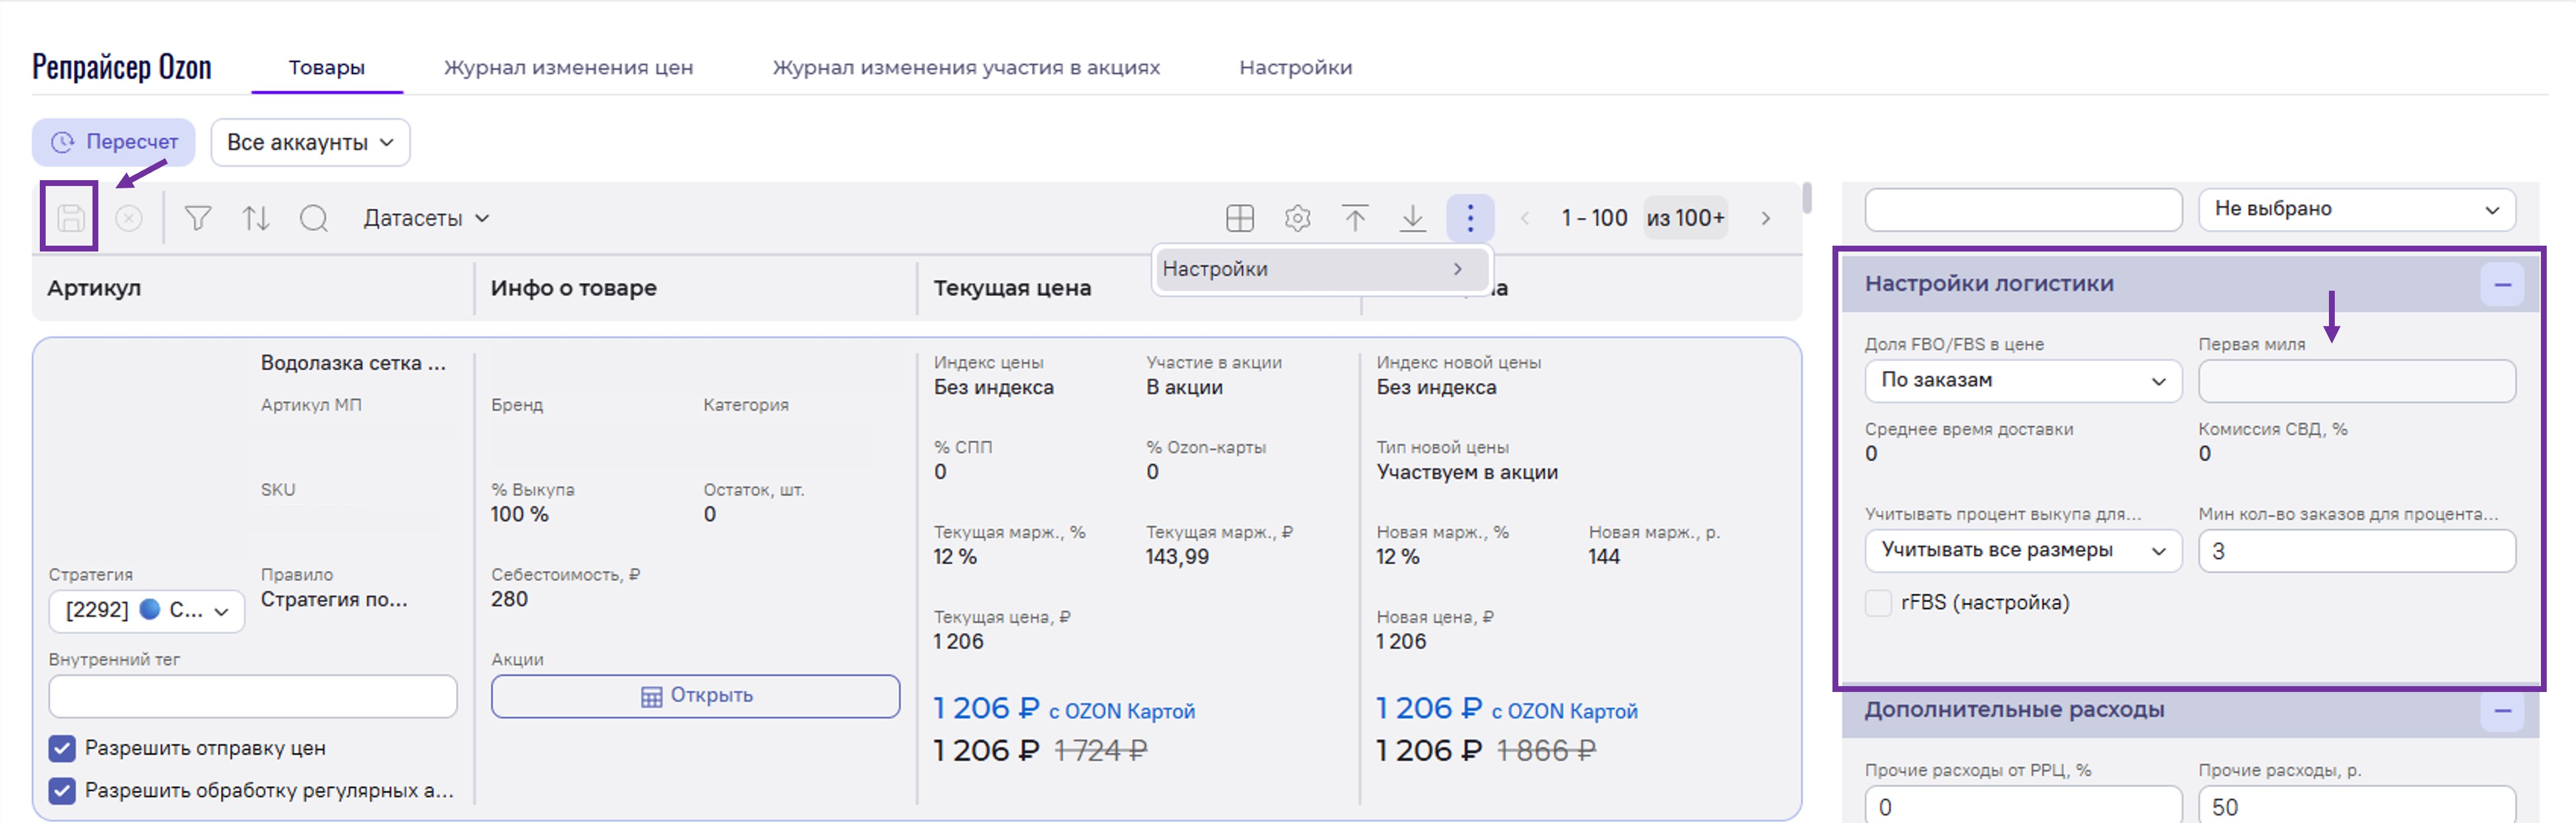Click the save floppy disk icon
2576x823 pixels.
pyautogui.click(x=70, y=218)
